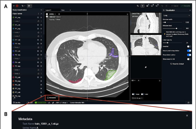This screenshot has height=129, width=196.
Task: Click the pin icon in empty viewport
Action: (x=146, y=67)
